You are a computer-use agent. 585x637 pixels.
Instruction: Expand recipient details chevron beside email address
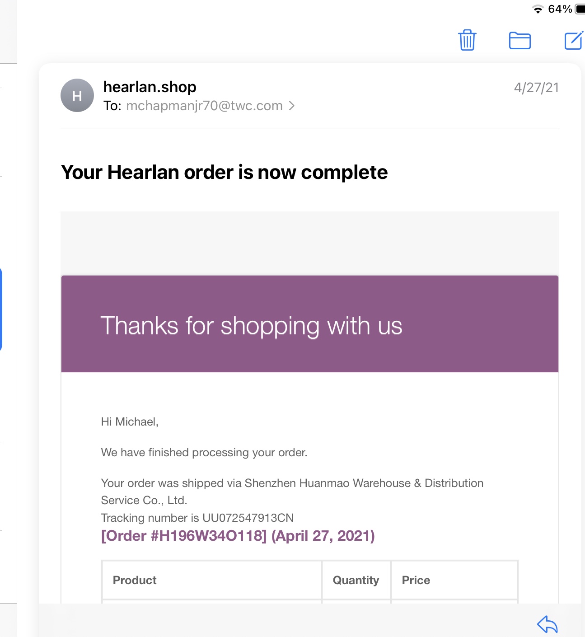292,106
